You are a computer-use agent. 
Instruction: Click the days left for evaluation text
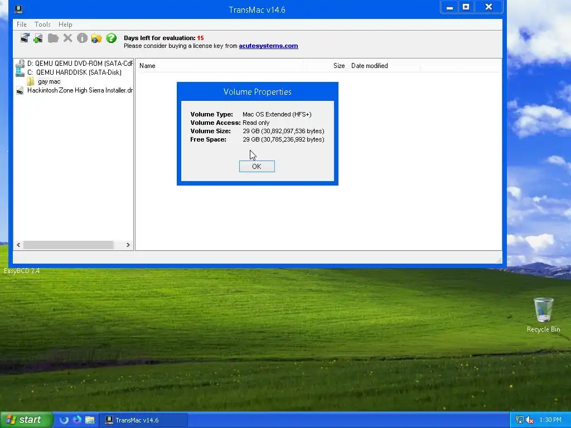(x=164, y=38)
